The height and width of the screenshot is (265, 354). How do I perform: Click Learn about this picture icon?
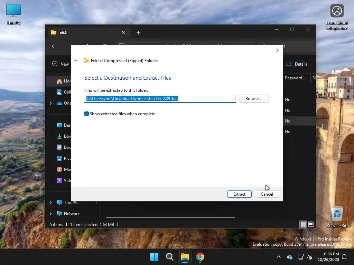coord(337,17)
